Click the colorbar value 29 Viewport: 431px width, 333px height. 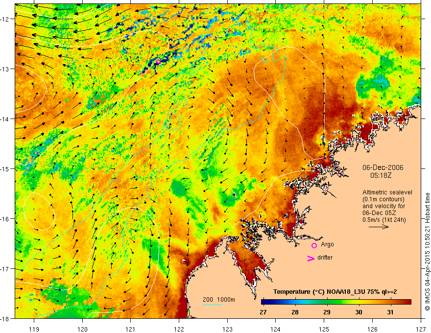[x=327, y=312]
